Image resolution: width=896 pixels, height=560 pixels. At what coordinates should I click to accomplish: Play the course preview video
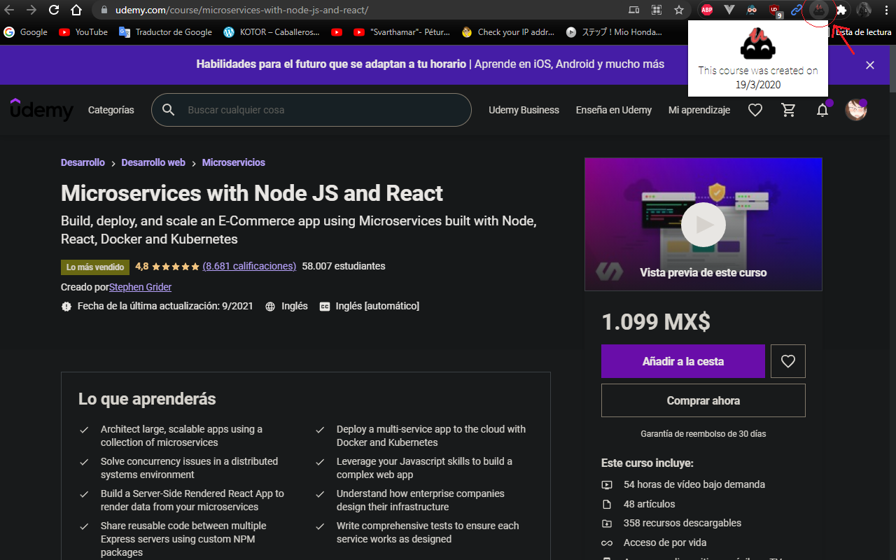[703, 224]
